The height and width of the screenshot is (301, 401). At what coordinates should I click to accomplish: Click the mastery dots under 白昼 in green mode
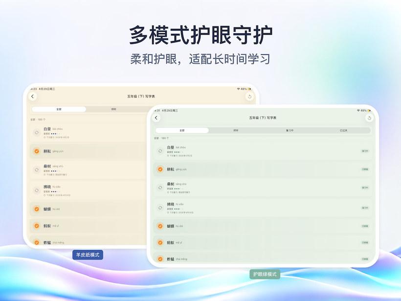(179, 152)
